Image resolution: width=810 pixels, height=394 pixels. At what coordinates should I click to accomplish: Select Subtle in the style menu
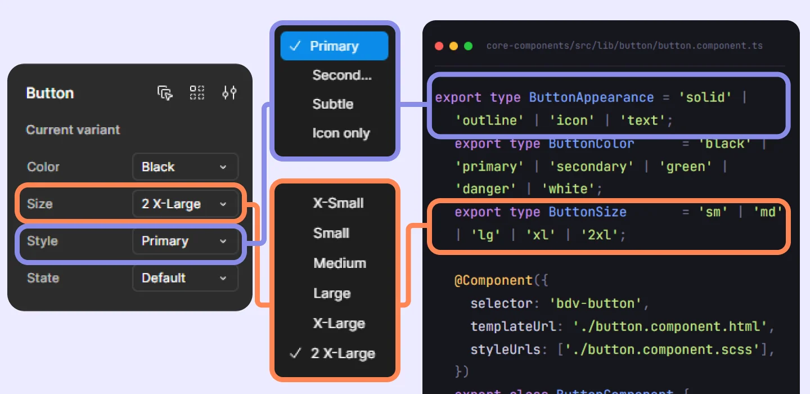tap(333, 104)
